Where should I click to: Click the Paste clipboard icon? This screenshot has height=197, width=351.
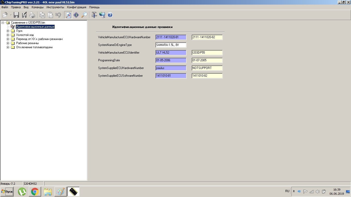(x=50, y=15)
